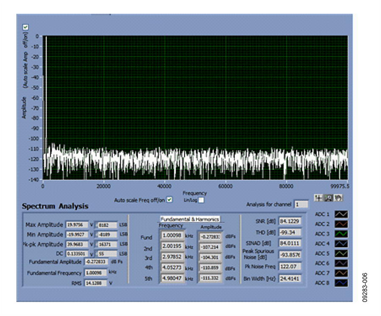Click the ADC 4 plot legend icon
Viewport: 381px width, 316px height.
341,244
